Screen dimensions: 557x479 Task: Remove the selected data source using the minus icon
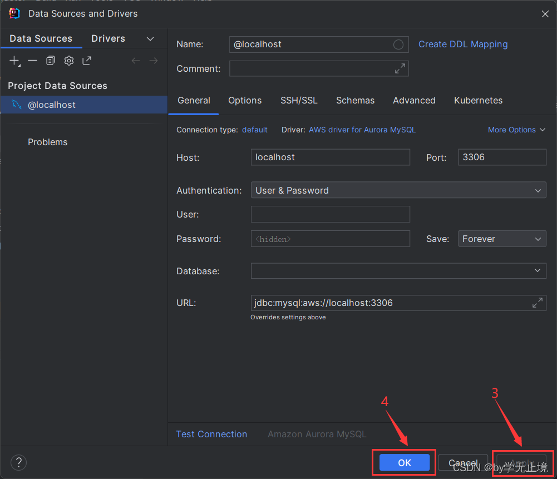pos(32,61)
